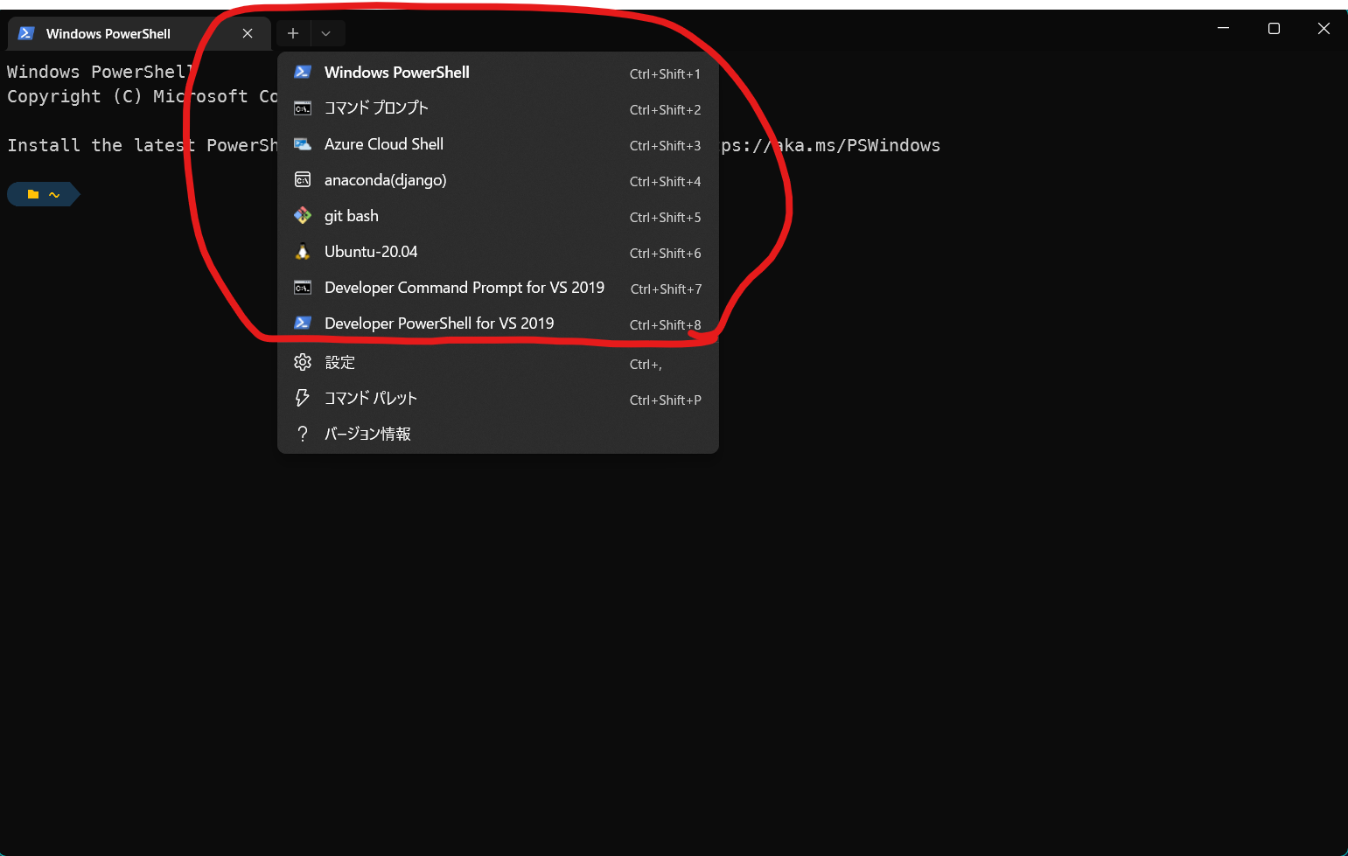The width and height of the screenshot is (1348, 856).
Task: Click the git bash diamond icon
Action: click(303, 216)
